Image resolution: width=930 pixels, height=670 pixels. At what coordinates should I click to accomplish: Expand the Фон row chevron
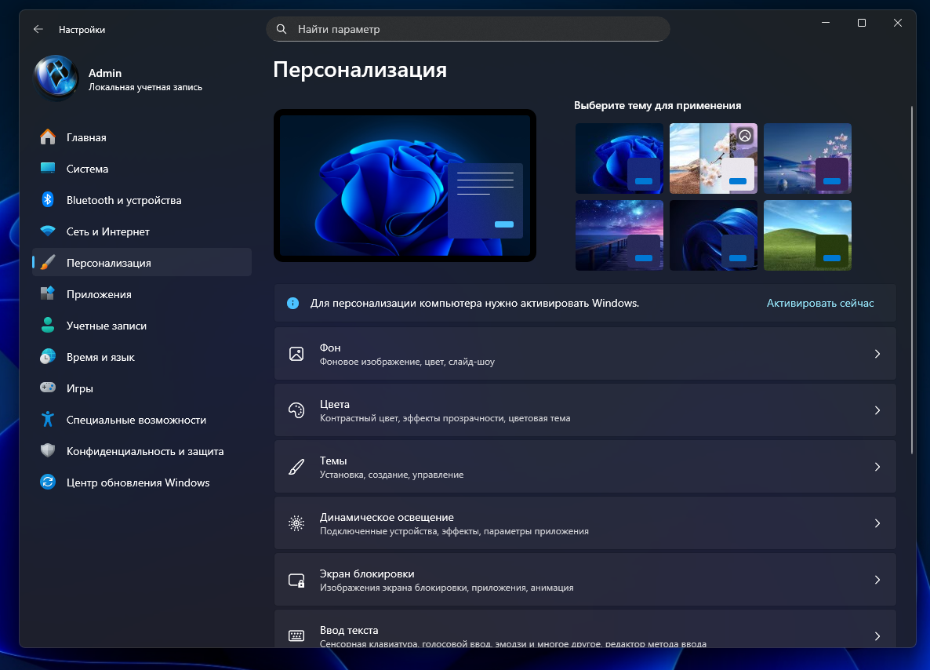click(x=877, y=354)
